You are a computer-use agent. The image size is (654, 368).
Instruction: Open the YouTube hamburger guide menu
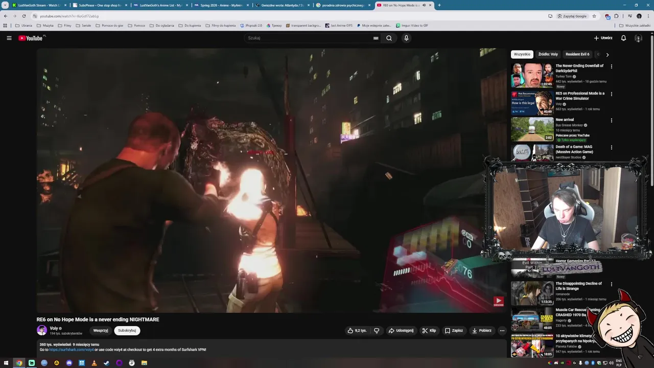[9, 38]
